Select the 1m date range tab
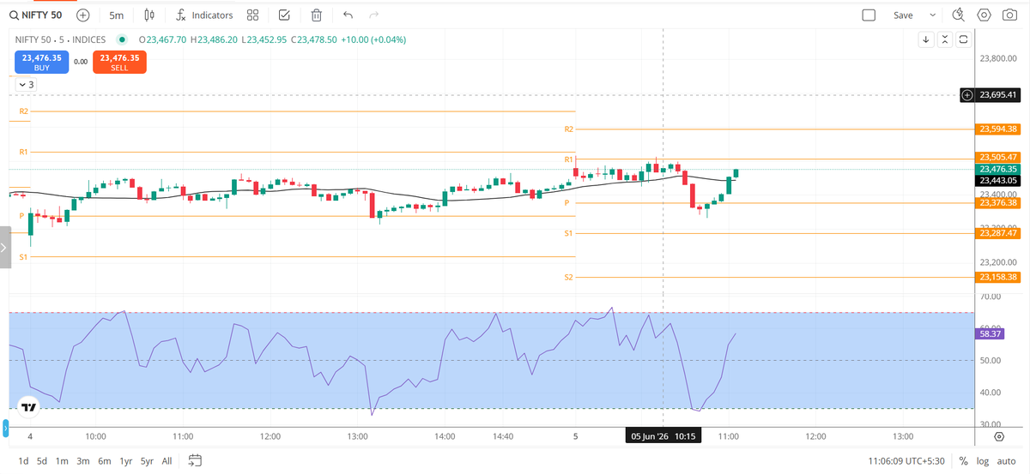 [62, 460]
